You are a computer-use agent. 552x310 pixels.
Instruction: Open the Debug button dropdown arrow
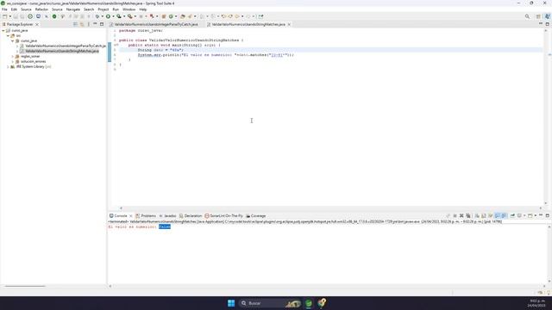(x=102, y=16)
